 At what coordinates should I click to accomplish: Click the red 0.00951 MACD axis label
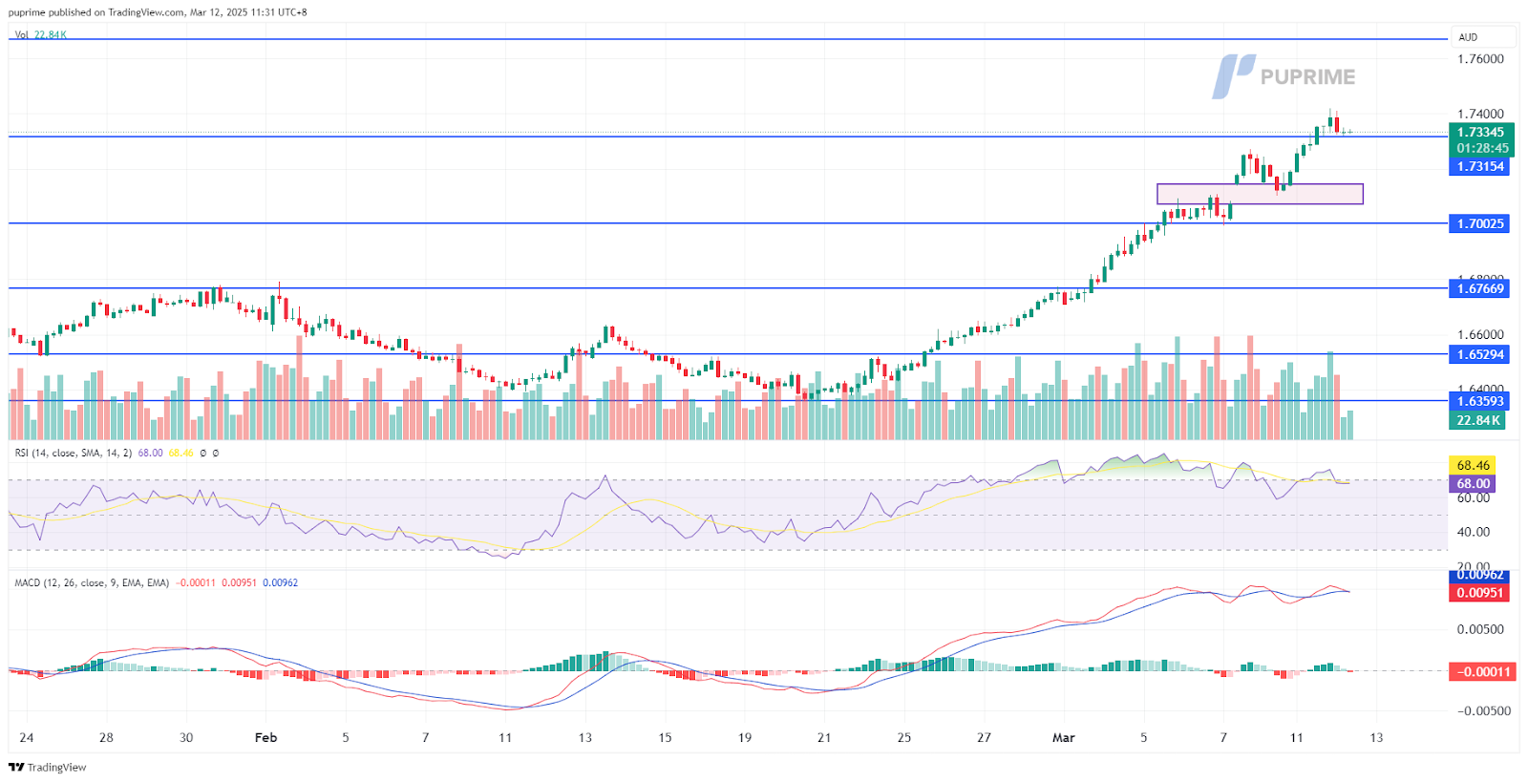click(1479, 593)
